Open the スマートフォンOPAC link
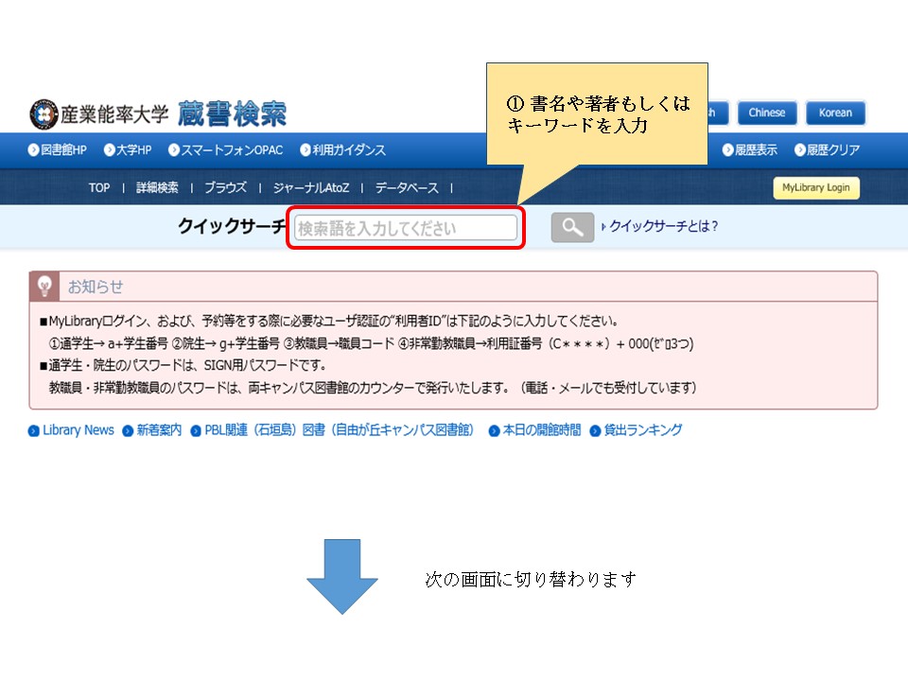 coord(225,150)
